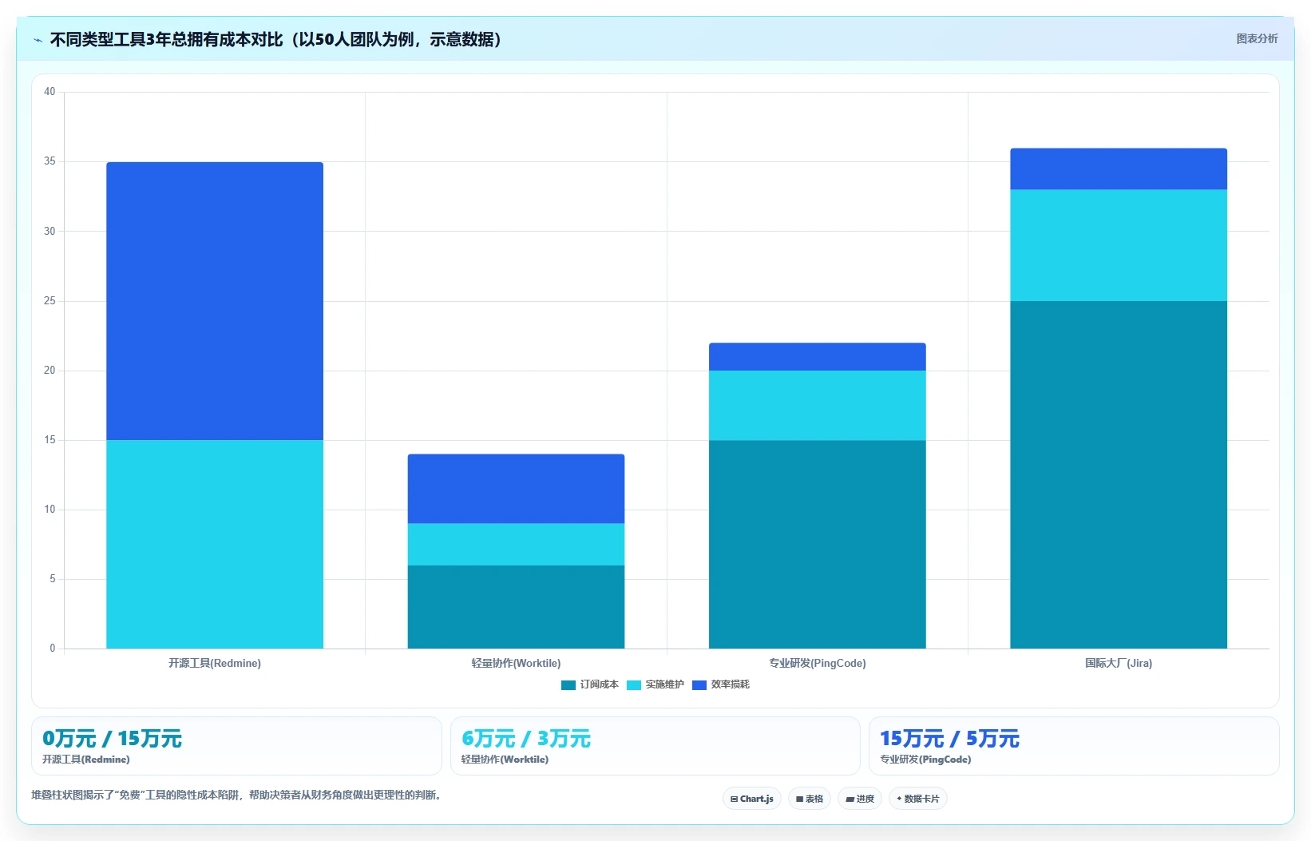Click the 专业研发(PingCode) axis label
The width and height of the screenshot is (1311, 841).
coord(818,663)
